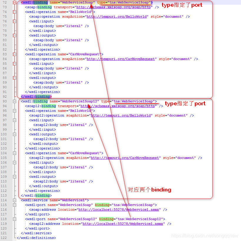Open the tempuri.org/CarMoveRequest link on line 105
This screenshot has width=241, height=241.
(125, 158)
